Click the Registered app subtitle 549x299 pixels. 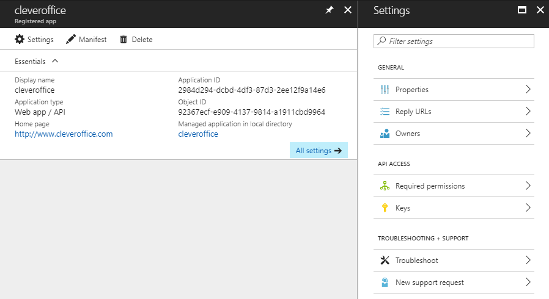pyautogui.click(x=35, y=21)
